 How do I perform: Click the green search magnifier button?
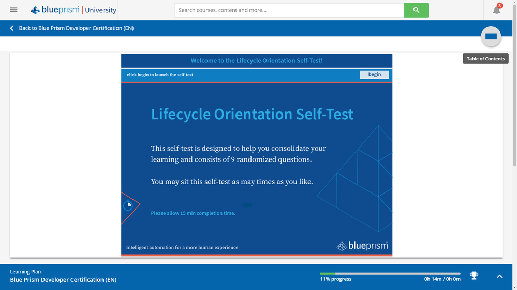click(x=416, y=10)
